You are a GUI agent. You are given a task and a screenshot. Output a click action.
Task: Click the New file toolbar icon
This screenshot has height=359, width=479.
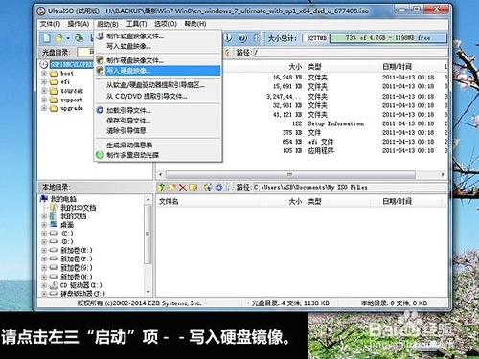(47, 38)
